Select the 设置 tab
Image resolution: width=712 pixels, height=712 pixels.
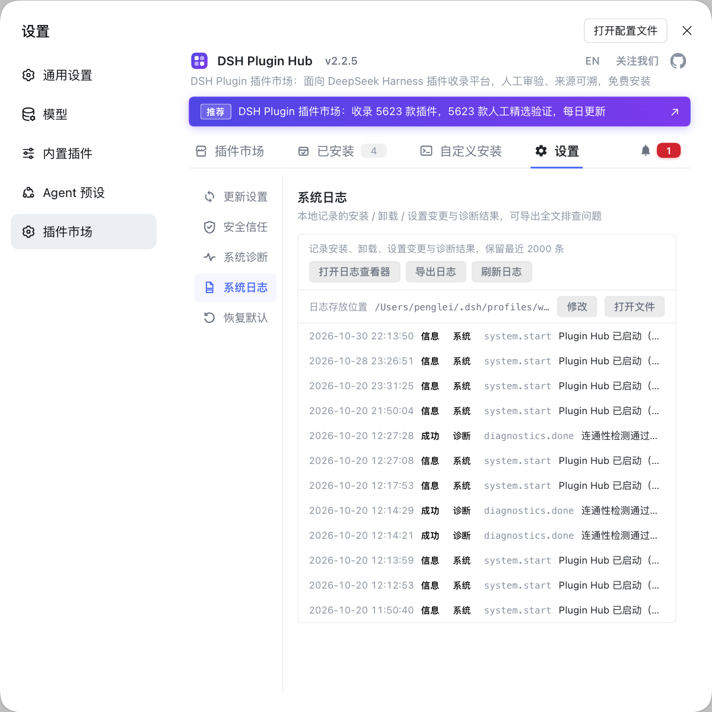point(557,151)
